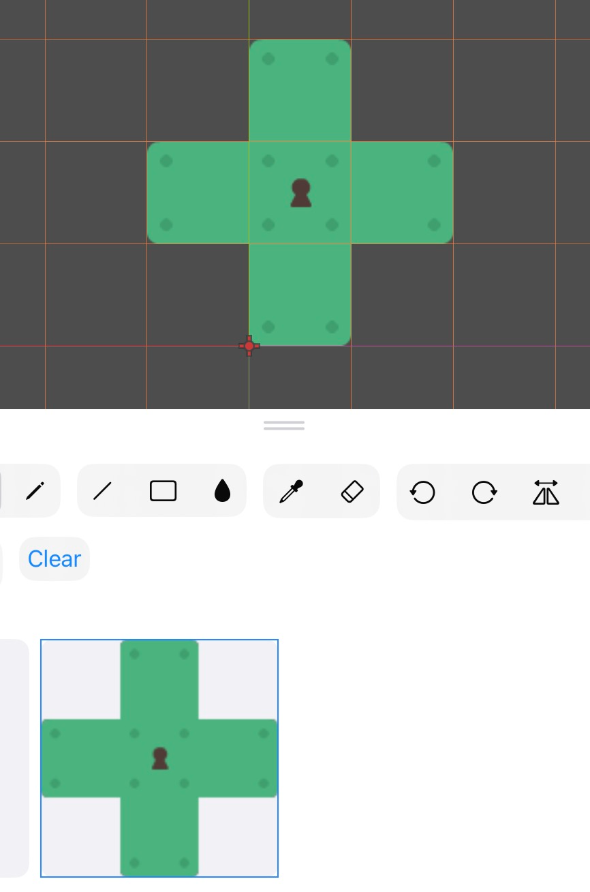Click the top arm of the green cross
Image resolution: width=590 pixels, height=892 pixels.
[300, 91]
